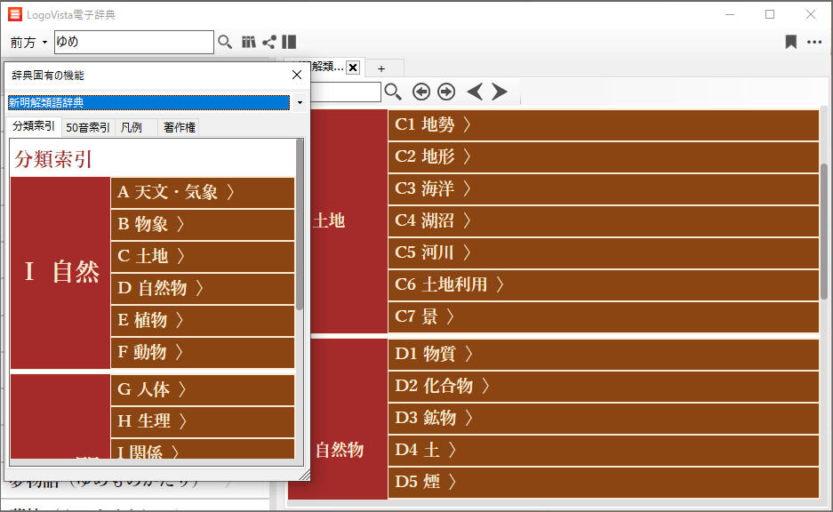Switch to the 50音索引 tab

[88, 127]
